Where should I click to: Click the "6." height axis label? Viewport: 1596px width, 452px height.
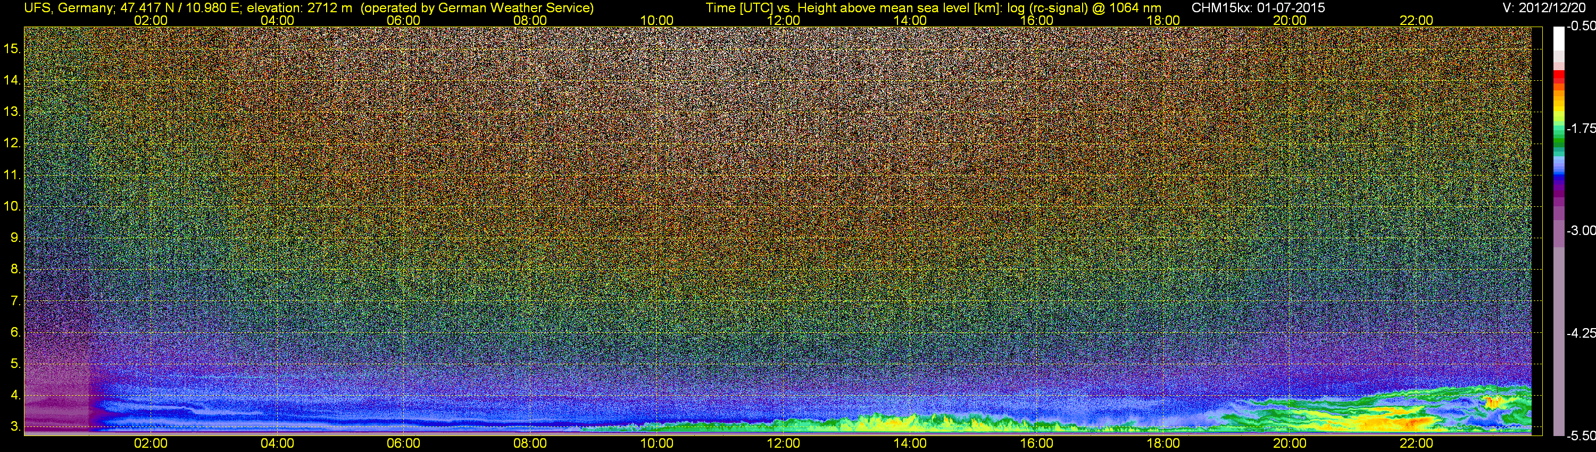[x=15, y=332]
